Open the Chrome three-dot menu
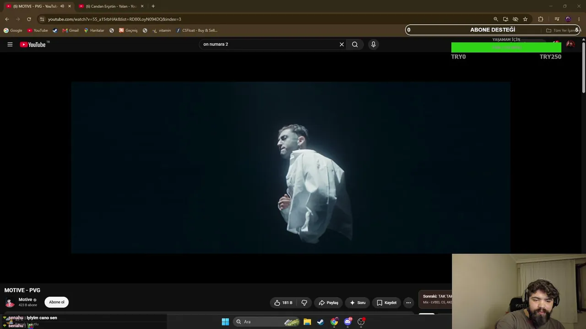 (579, 19)
